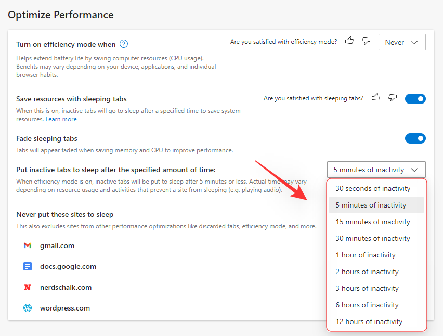Click the nerdschalk.com site icon
This screenshot has width=443, height=336.
point(27,287)
